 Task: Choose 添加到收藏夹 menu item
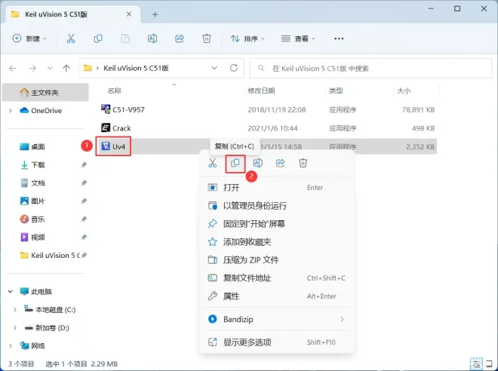[276, 242]
